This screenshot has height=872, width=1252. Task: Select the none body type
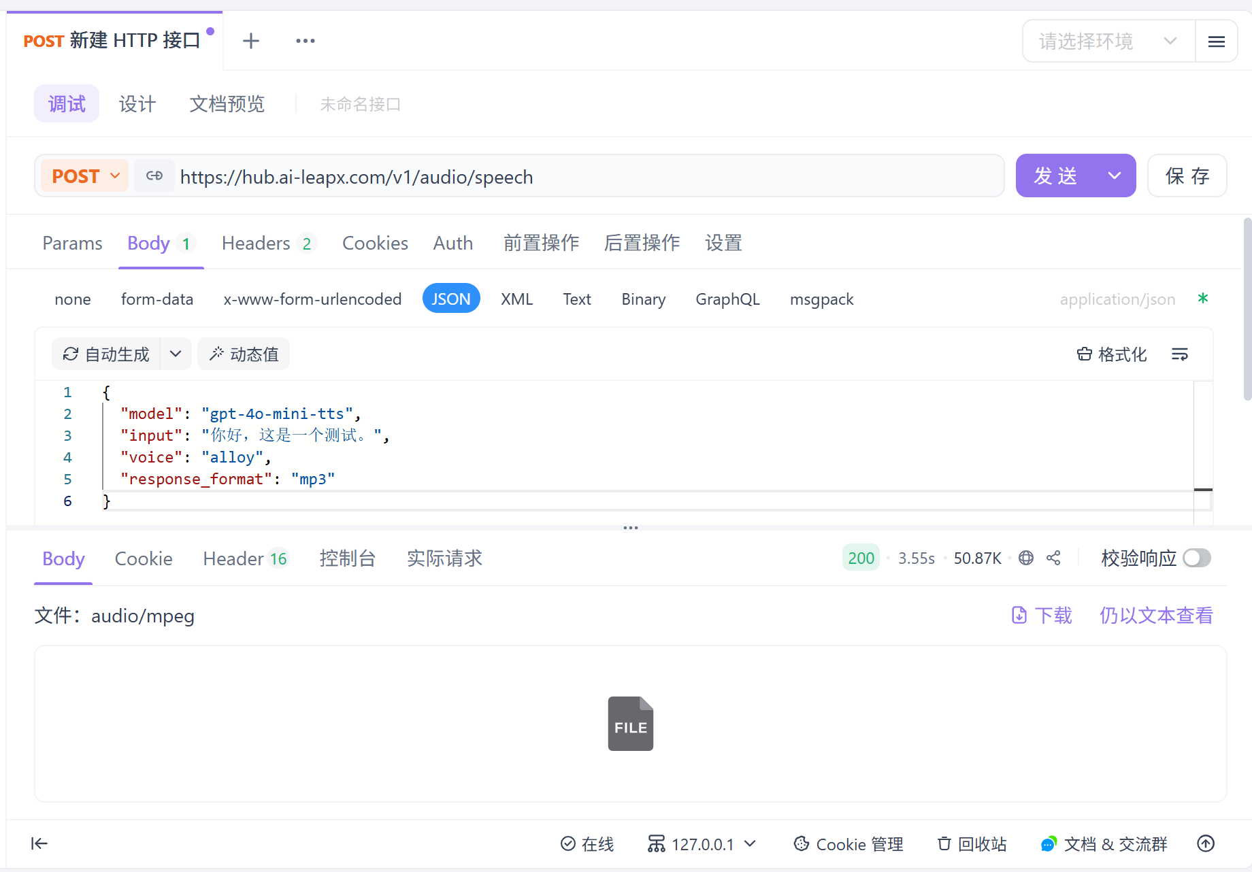73,299
